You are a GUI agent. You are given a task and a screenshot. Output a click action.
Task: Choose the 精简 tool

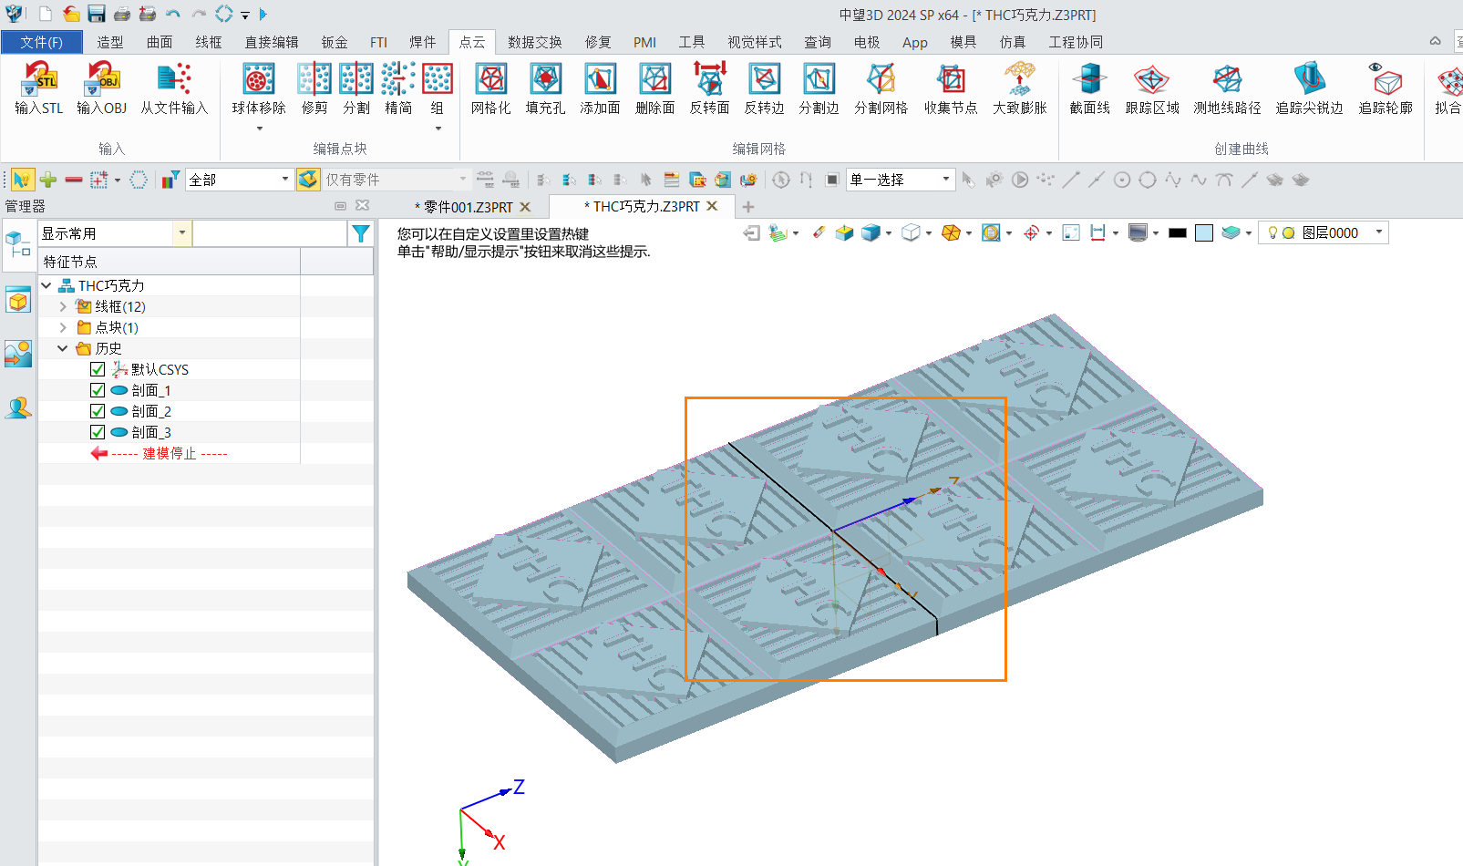click(398, 88)
